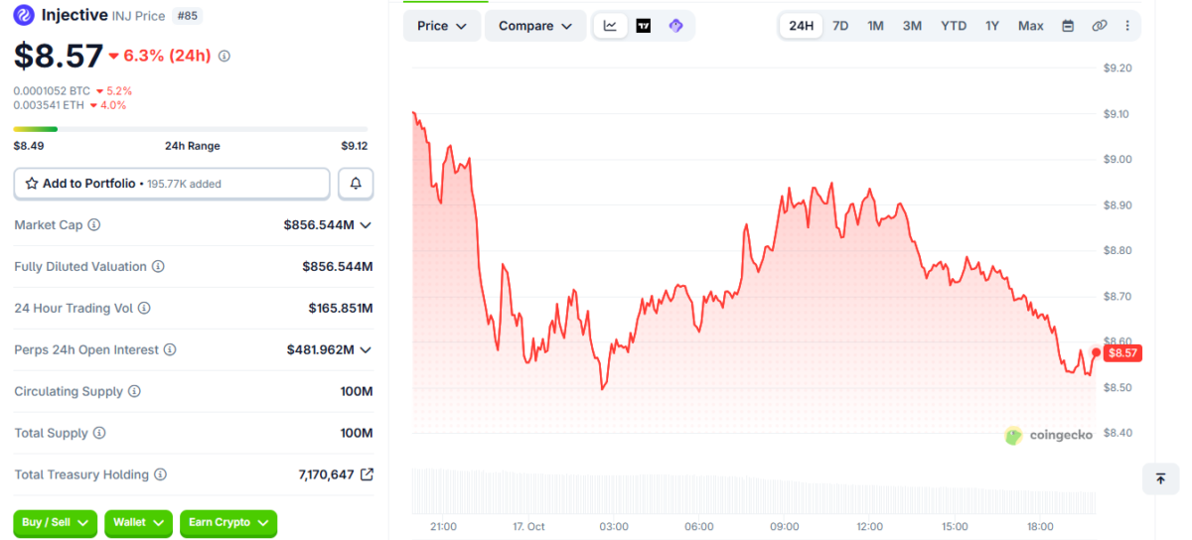The image size is (1192, 540).
Task: Click the $481.962M open interest value
Action: tap(320, 350)
